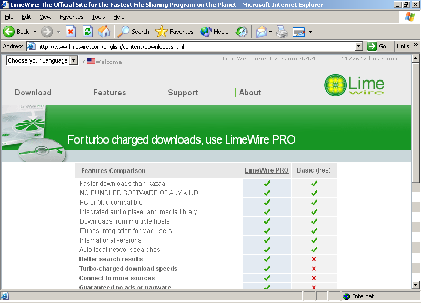Open the Back history dropdown arrow
This screenshot has width=421, height=303.
point(35,32)
